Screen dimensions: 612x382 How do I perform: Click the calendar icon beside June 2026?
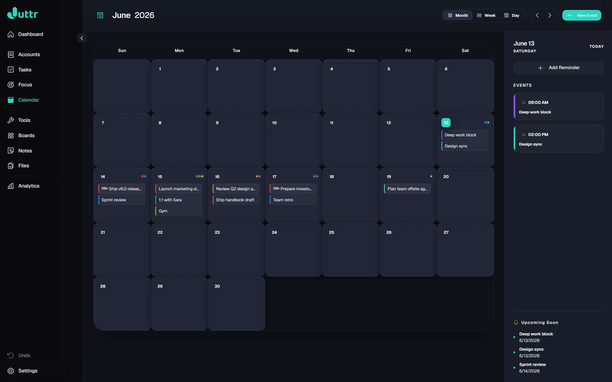coord(100,15)
